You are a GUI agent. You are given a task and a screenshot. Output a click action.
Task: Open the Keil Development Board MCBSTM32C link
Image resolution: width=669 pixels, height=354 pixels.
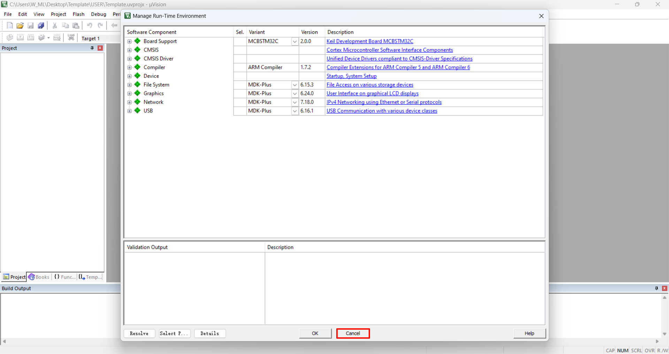point(370,41)
